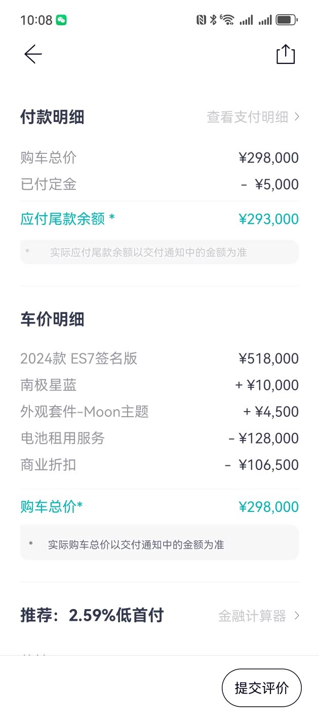The width and height of the screenshot is (319, 720).
Task: Open 金融计算器 finance calculator
Action: 252,616
